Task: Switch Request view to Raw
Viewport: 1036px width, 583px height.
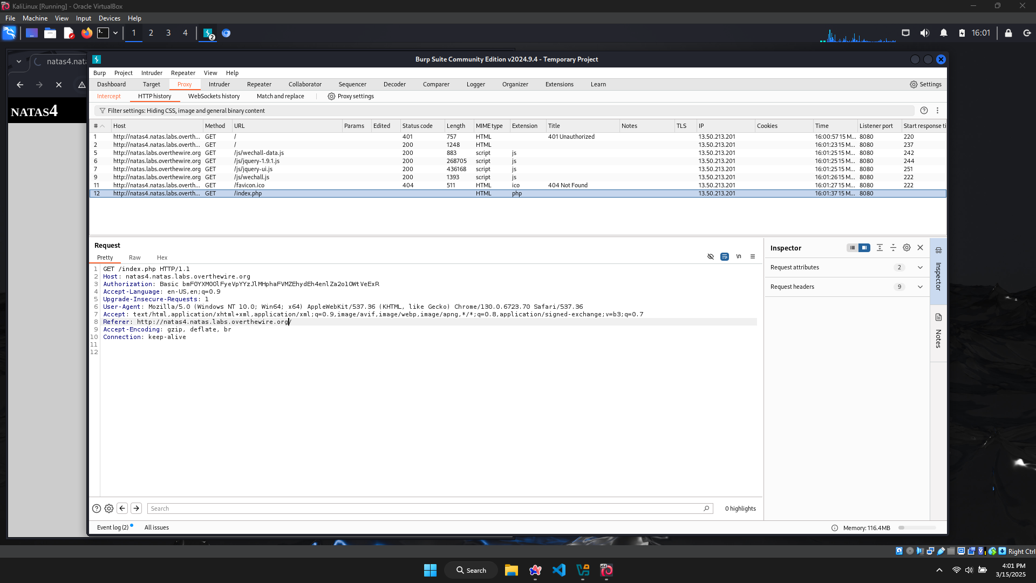Action: 134,257
